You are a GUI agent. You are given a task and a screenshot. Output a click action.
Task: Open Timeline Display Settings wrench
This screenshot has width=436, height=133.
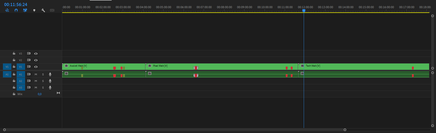(x=43, y=10)
